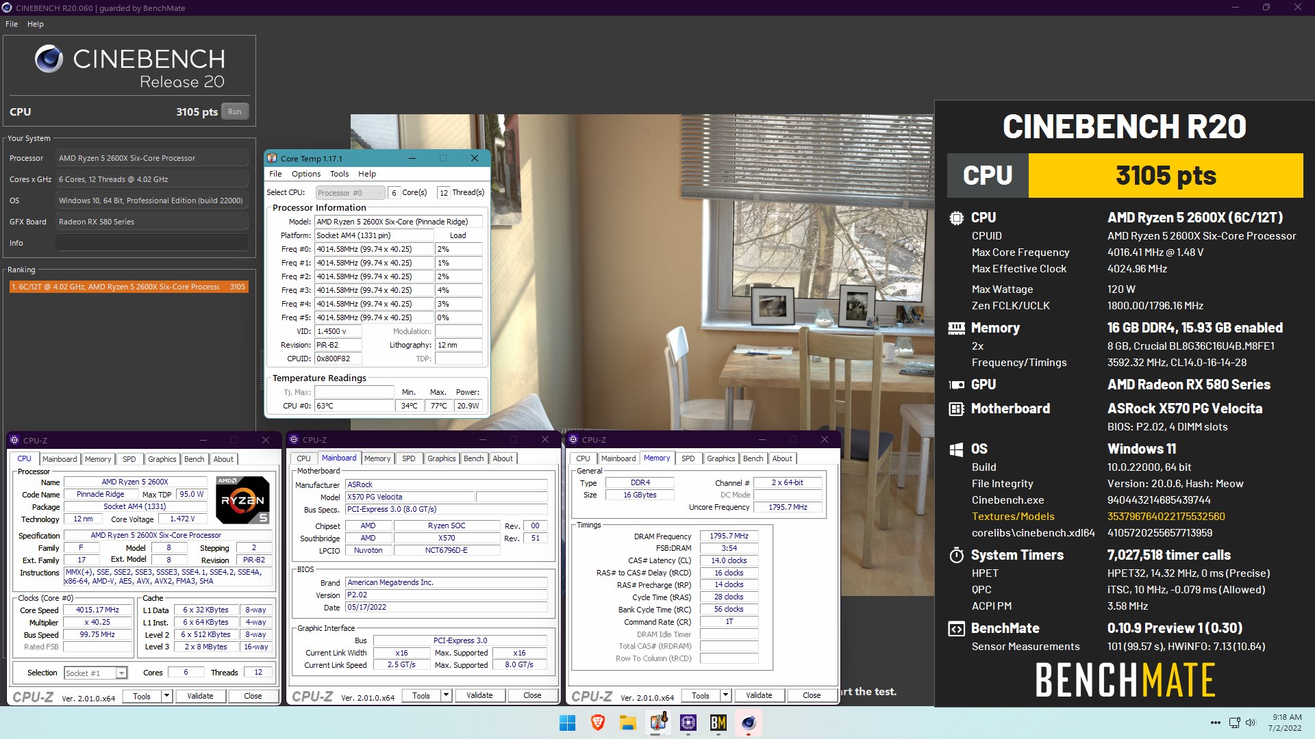Click Validate in CPU-Z CPU window
The image size is (1315, 739).
[200, 696]
